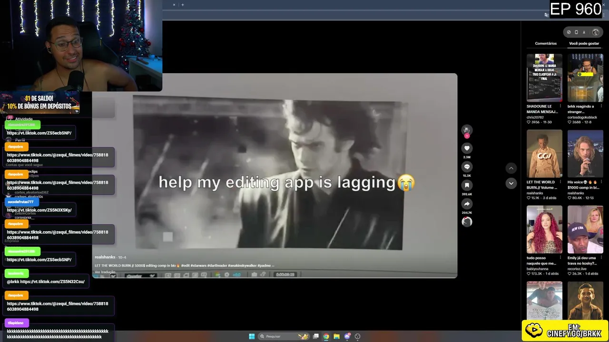Viewport: 609px width, 342px height.
Task: Open OBS Studio from the taskbar
Action: coord(358,336)
